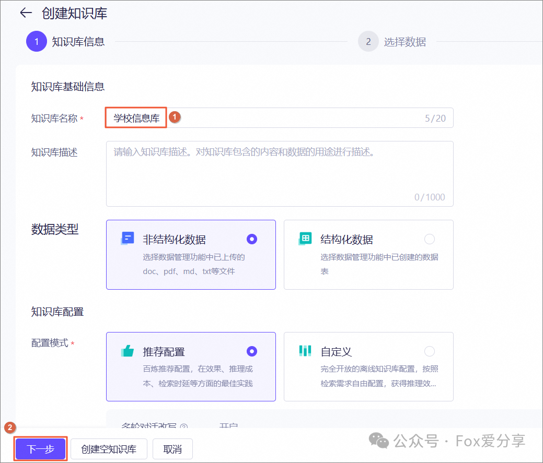Click the 创建空知识库 button

pyautogui.click(x=109, y=449)
